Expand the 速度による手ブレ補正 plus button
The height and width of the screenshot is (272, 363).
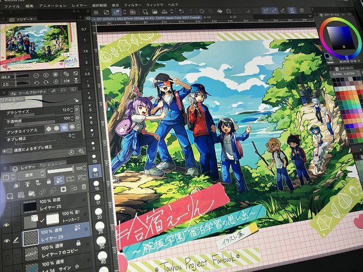(4, 151)
